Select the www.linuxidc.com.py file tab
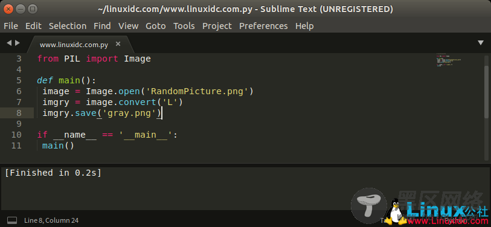491x227 pixels. pos(74,45)
